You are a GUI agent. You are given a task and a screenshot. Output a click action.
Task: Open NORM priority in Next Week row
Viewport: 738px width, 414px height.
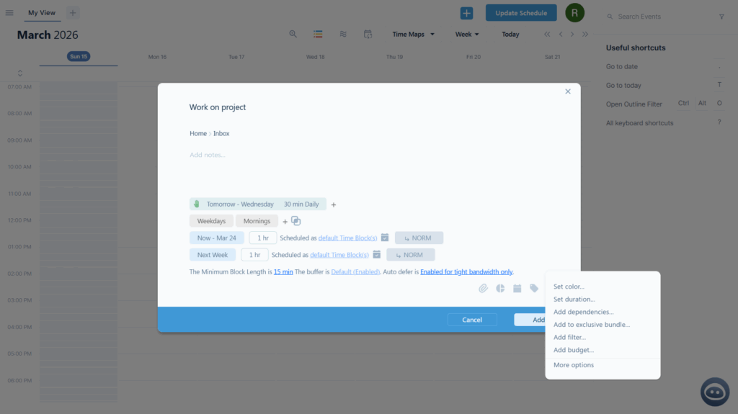[x=410, y=255]
